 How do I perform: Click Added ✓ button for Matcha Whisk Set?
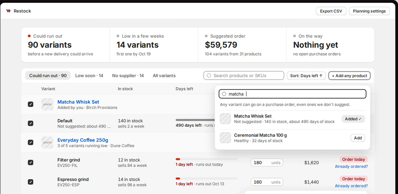click(x=353, y=119)
